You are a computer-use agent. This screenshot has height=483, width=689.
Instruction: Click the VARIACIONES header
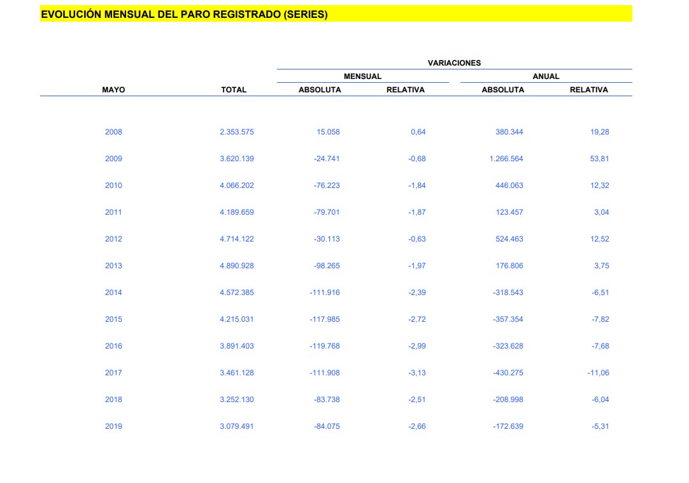click(454, 63)
